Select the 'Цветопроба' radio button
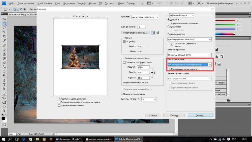 point(169,26)
